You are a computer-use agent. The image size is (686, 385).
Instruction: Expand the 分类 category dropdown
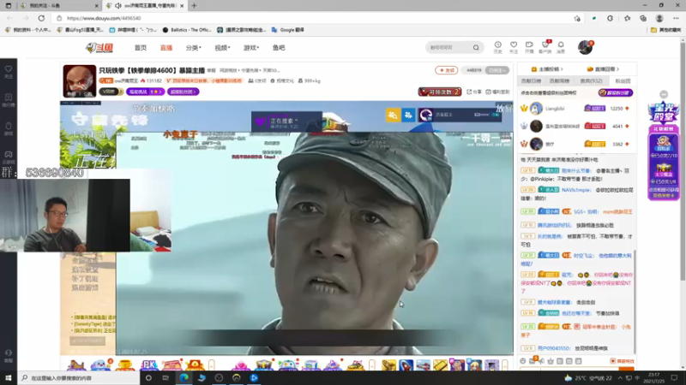(193, 48)
